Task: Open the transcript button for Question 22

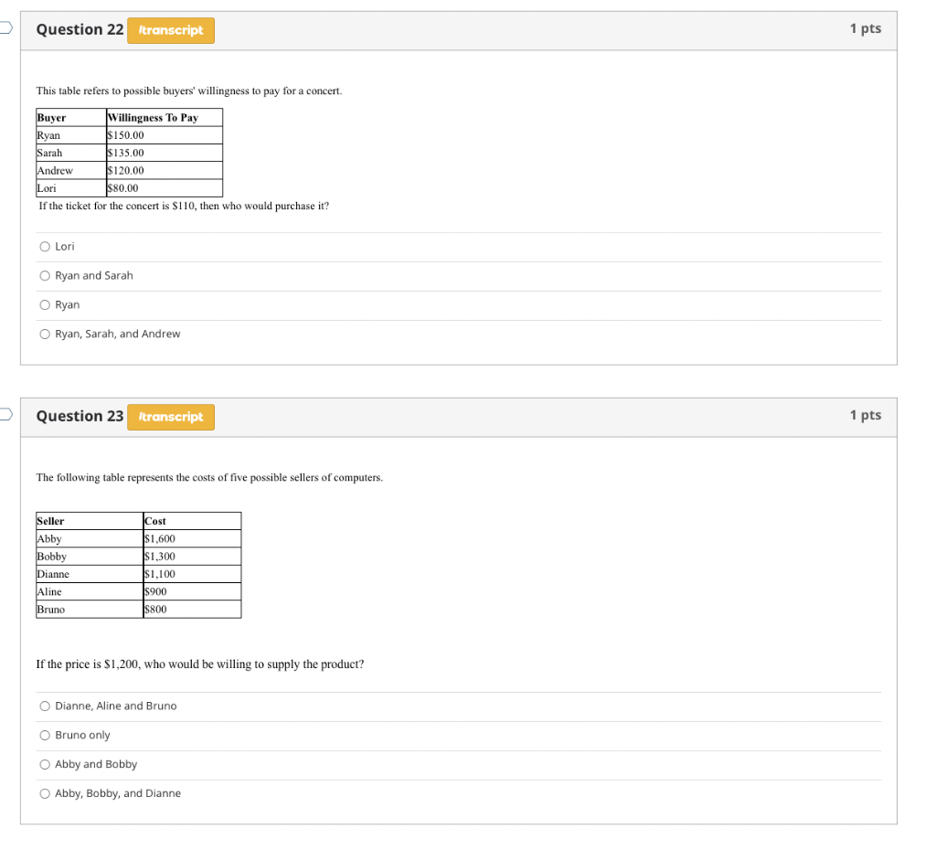Action: (x=171, y=30)
